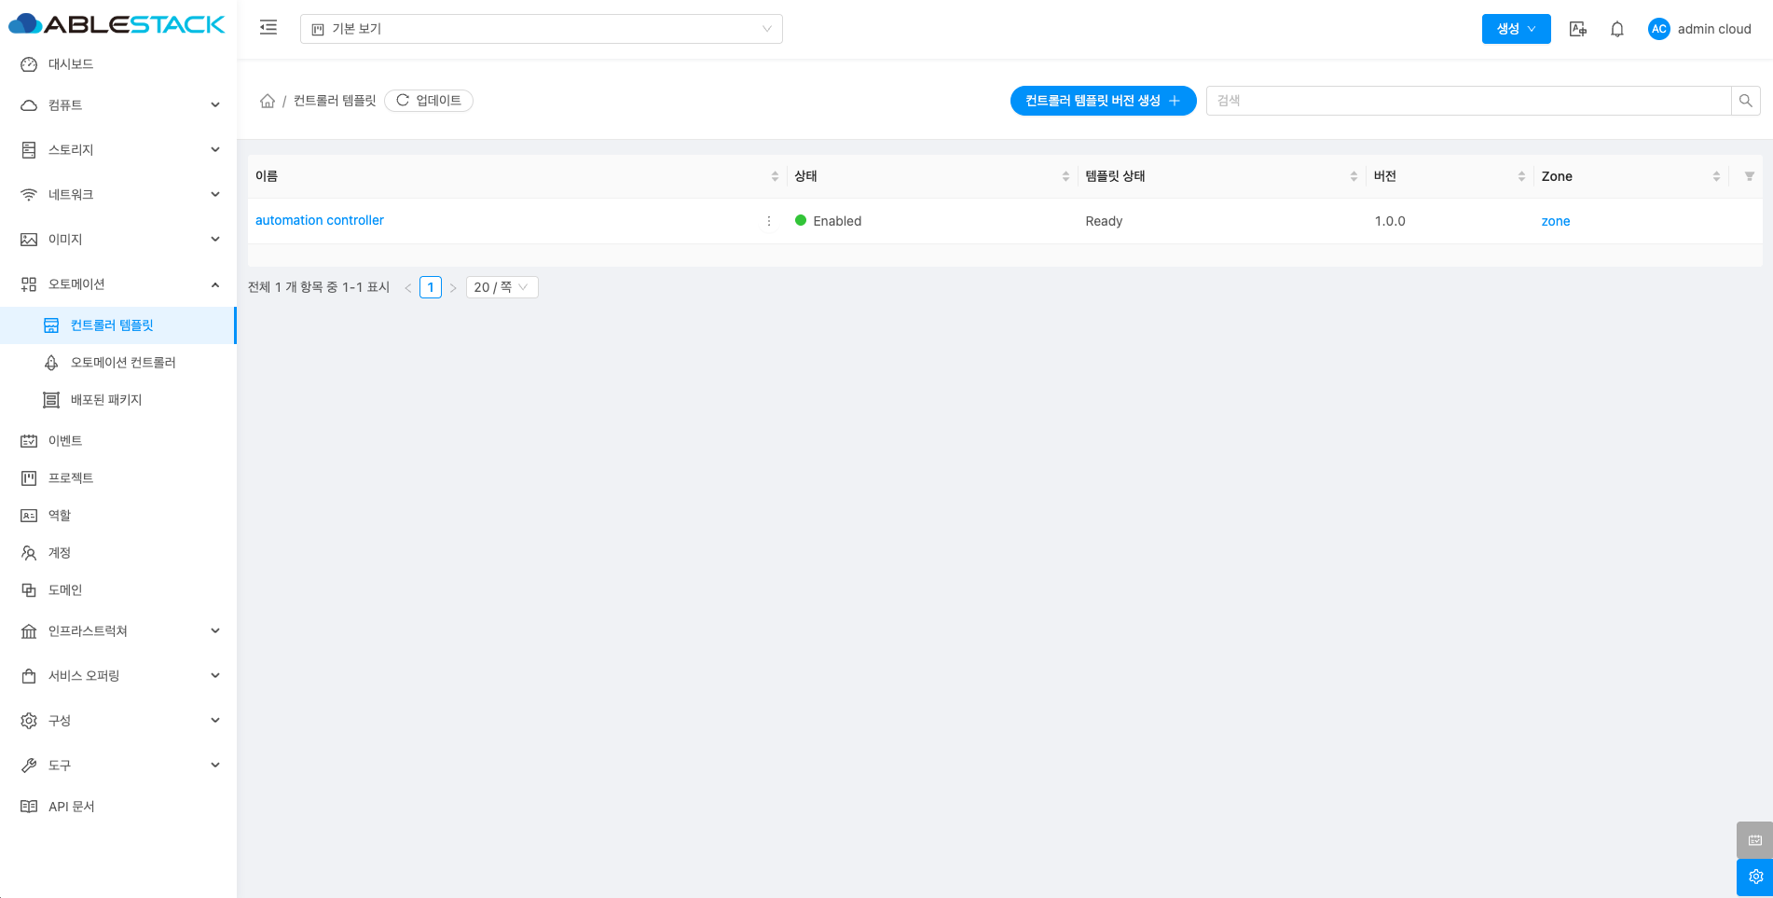Open the automation controller link
1773x898 pixels.
320,221
